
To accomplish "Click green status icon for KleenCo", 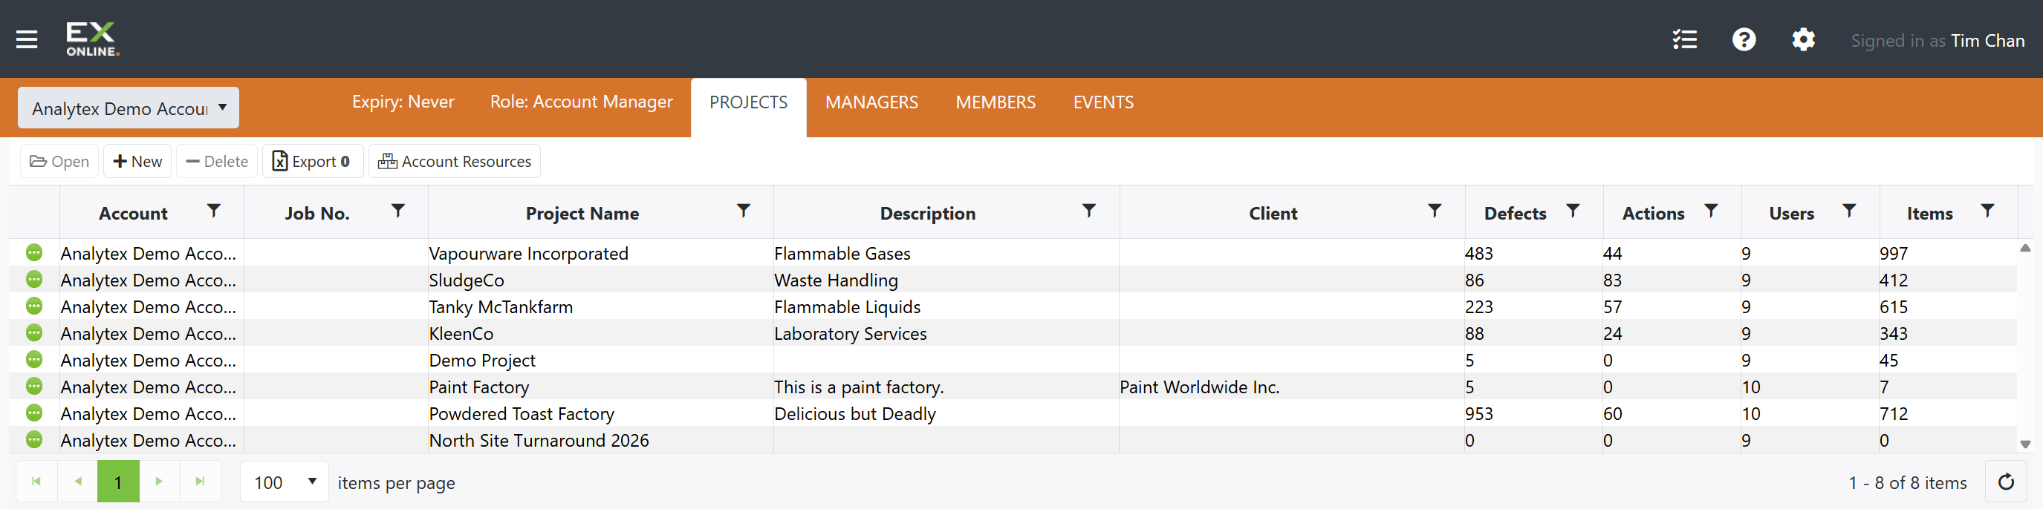I will (34, 332).
